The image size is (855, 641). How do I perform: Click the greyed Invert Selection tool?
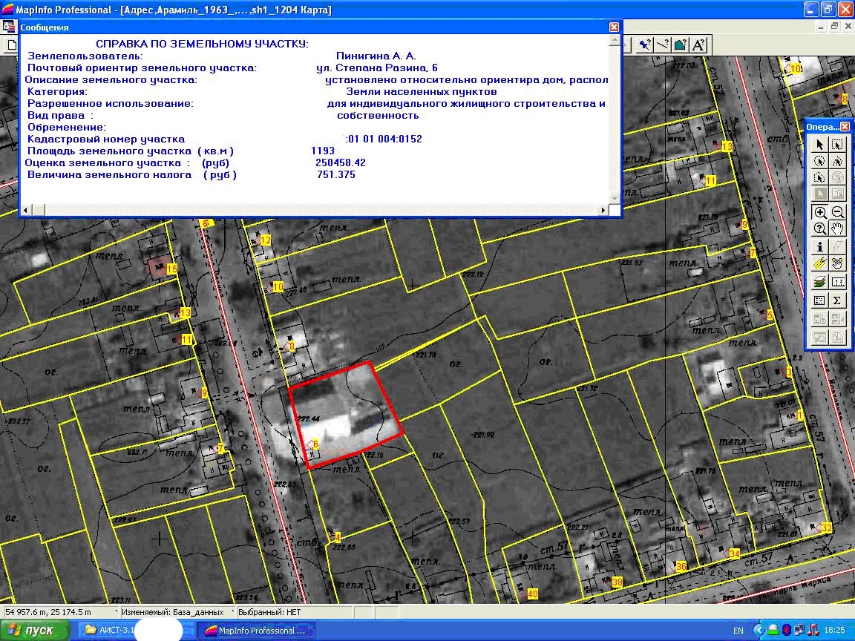819,194
